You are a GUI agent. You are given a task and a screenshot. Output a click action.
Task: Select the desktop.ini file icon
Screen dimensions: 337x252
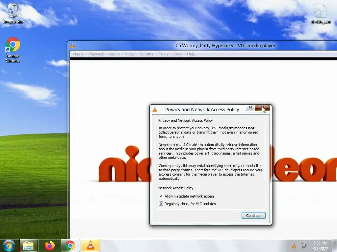click(x=321, y=14)
